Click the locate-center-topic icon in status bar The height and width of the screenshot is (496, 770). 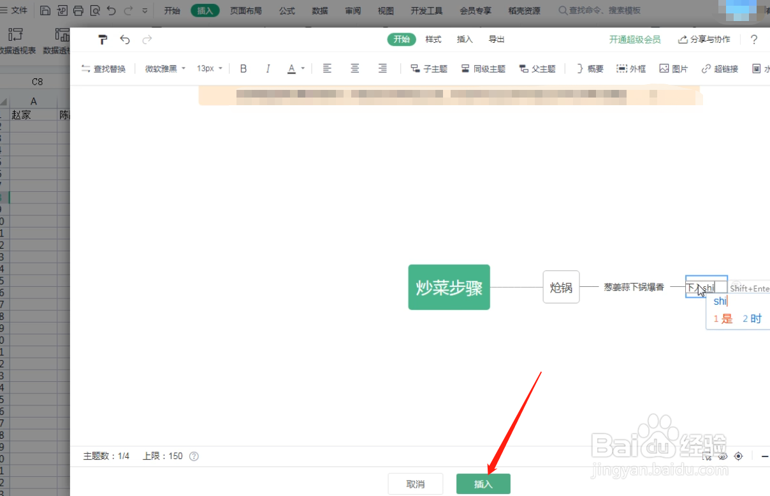click(738, 456)
